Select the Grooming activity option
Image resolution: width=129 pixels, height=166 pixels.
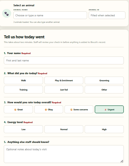click(x=104, y=80)
